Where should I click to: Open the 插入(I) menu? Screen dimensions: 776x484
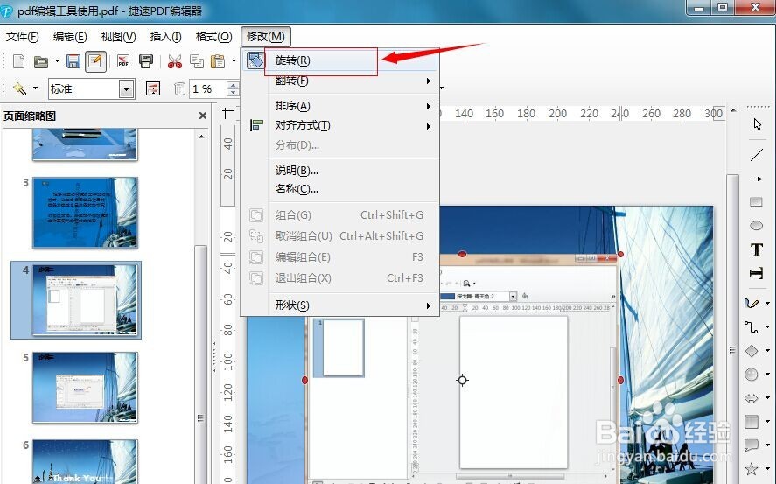coord(166,37)
